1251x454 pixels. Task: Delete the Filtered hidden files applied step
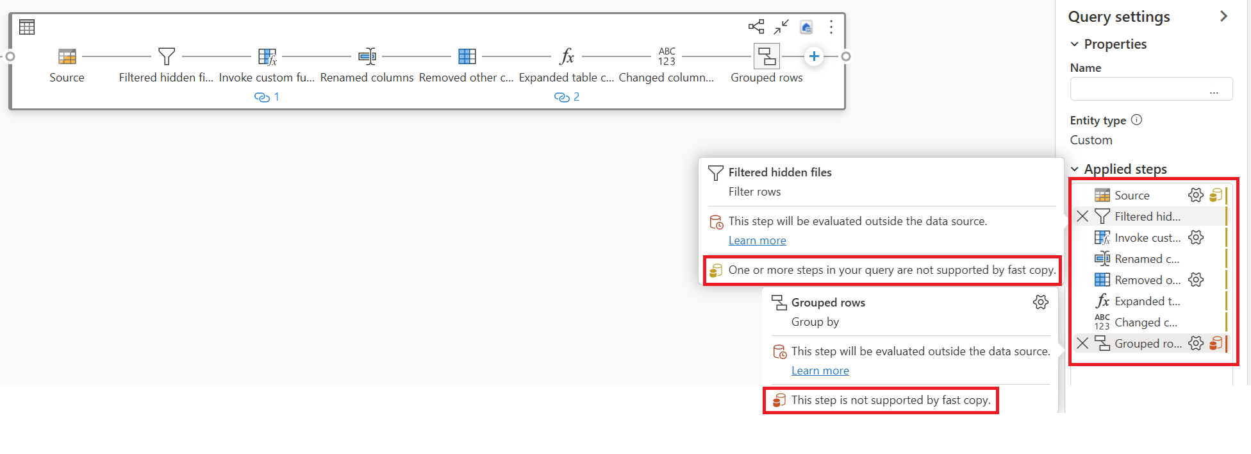pos(1082,216)
